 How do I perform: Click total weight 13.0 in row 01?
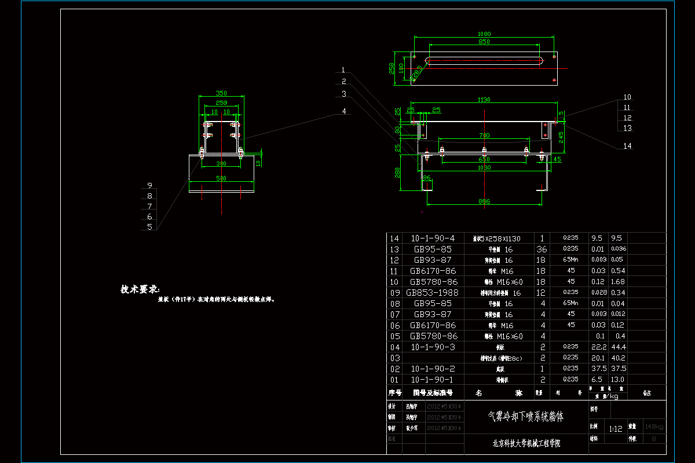coord(618,380)
